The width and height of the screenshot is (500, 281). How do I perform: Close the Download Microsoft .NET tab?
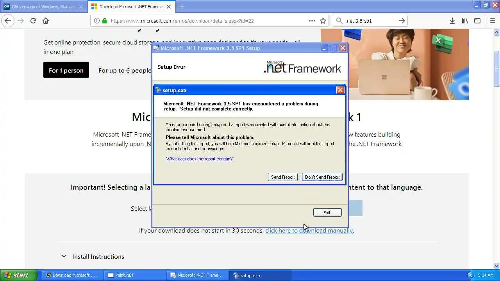point(169,7)
